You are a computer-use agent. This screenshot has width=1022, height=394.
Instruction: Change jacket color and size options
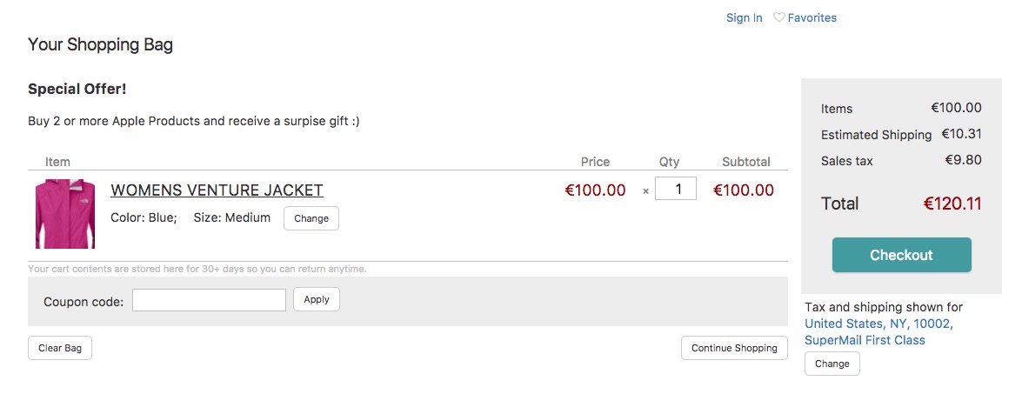(x=311, y=218)
